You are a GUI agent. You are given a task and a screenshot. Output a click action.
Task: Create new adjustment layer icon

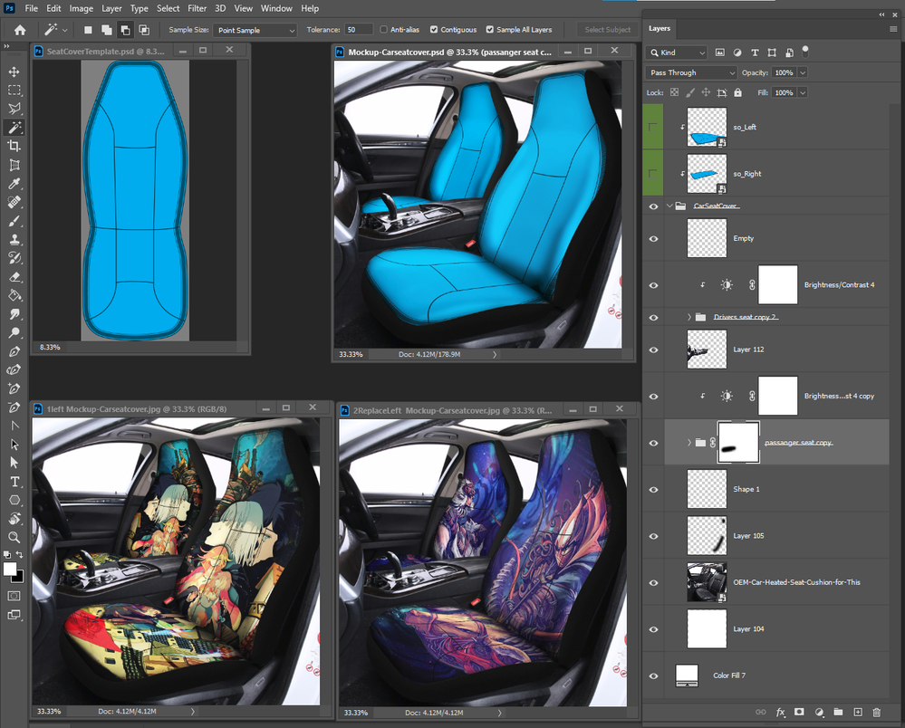[x=819, y=713]
